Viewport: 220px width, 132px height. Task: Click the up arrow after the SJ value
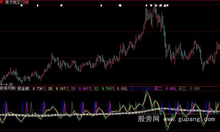coord(114,88)
